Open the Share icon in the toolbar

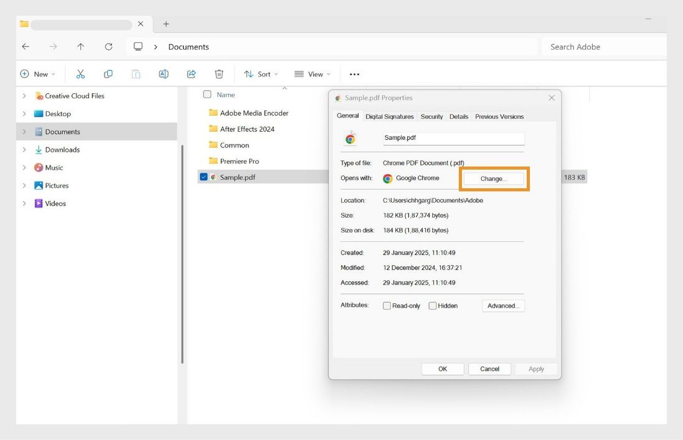pyautogui.click(x=192, y=73)
